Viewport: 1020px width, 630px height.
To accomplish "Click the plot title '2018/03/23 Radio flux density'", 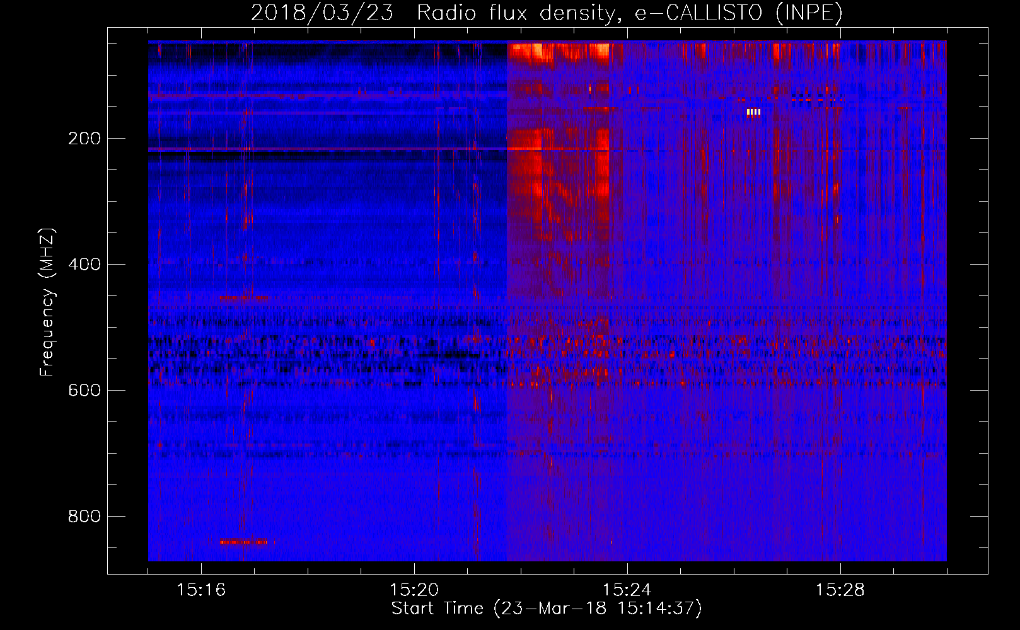I will [x=547, y=13].
